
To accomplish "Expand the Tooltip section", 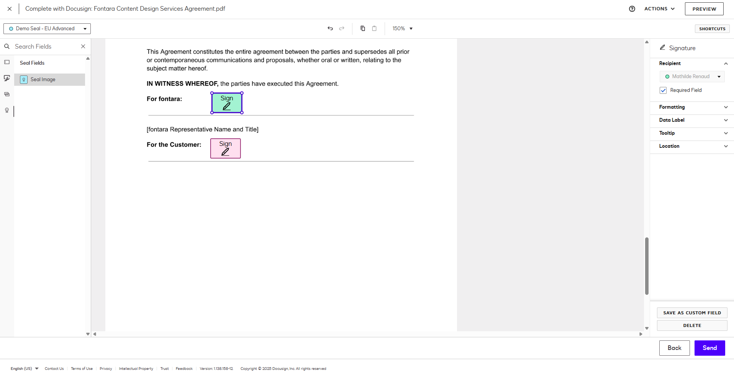I will click(726, 133).
